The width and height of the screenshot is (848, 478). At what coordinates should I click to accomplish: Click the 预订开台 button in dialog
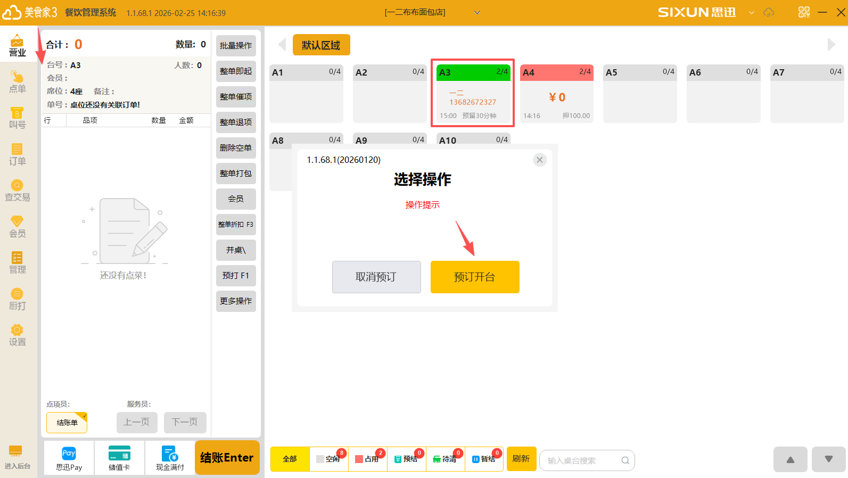click(x=474, y=277)
